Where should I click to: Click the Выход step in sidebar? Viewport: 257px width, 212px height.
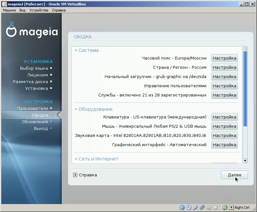(41, 129)
